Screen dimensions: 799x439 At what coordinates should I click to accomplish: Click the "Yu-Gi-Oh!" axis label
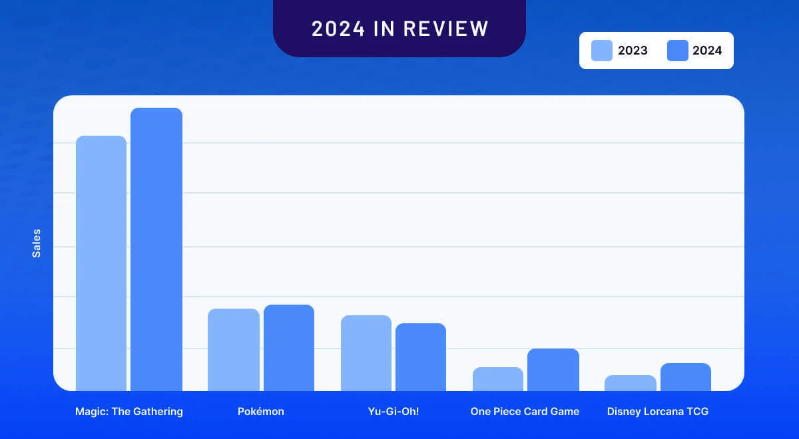pyautogui.click(x=394, y=412)
